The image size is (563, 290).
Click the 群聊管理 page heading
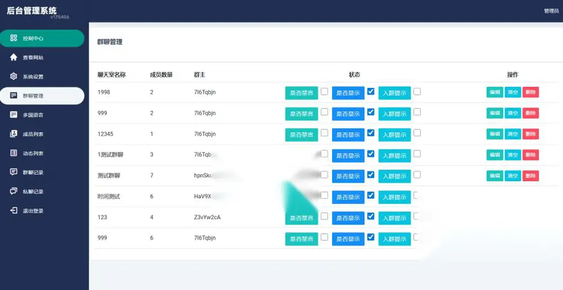point(110,42)
